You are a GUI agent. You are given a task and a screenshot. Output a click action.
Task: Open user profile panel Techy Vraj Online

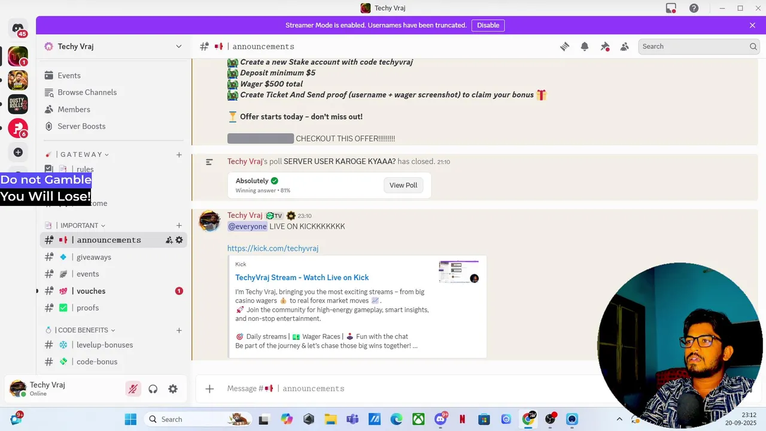[x=65, y=389]
